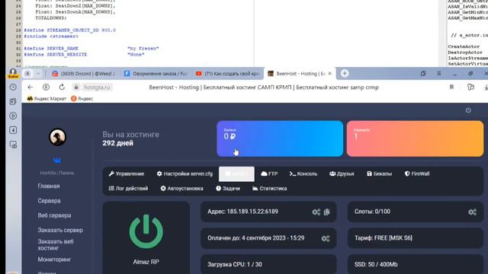Open Мониторинг in sidebar
488x274 pixels.
(54, 260)
